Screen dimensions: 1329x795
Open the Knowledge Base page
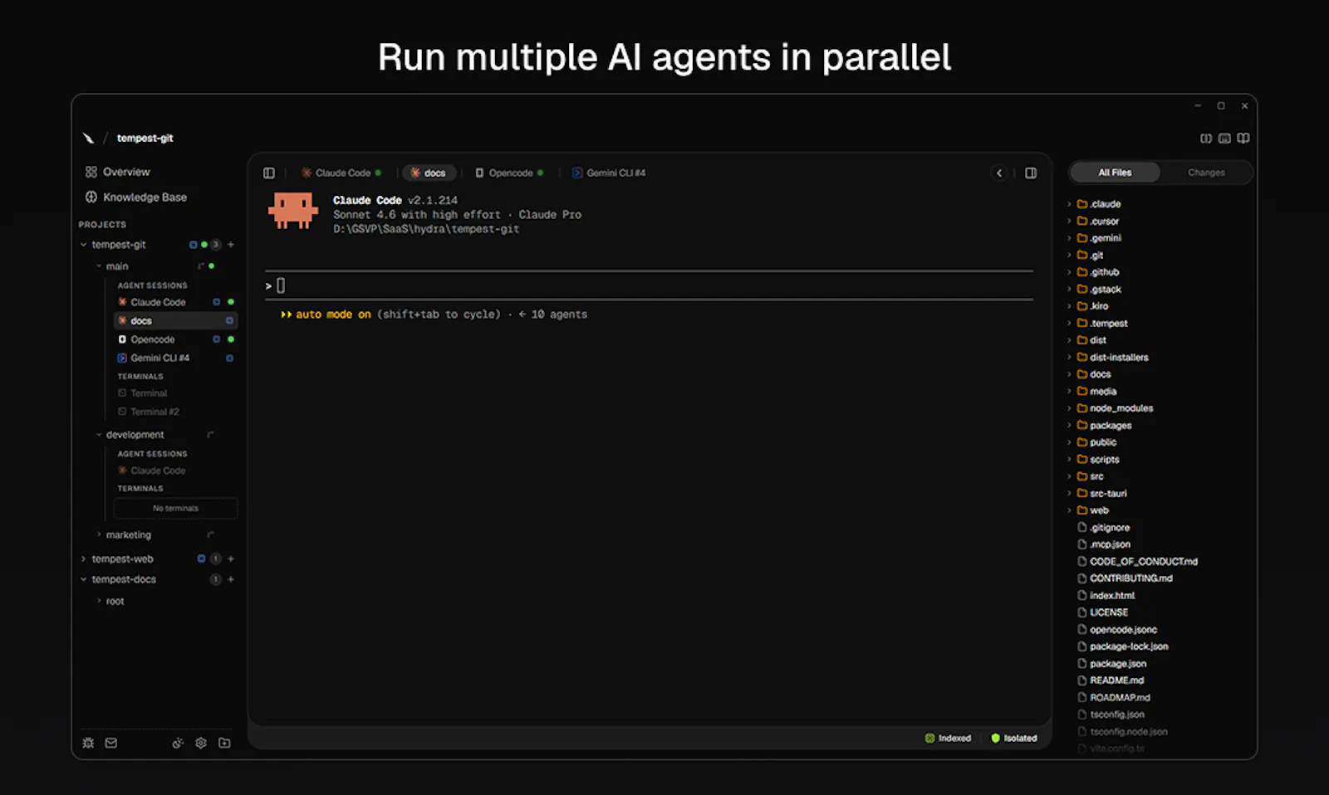[135, 197]
